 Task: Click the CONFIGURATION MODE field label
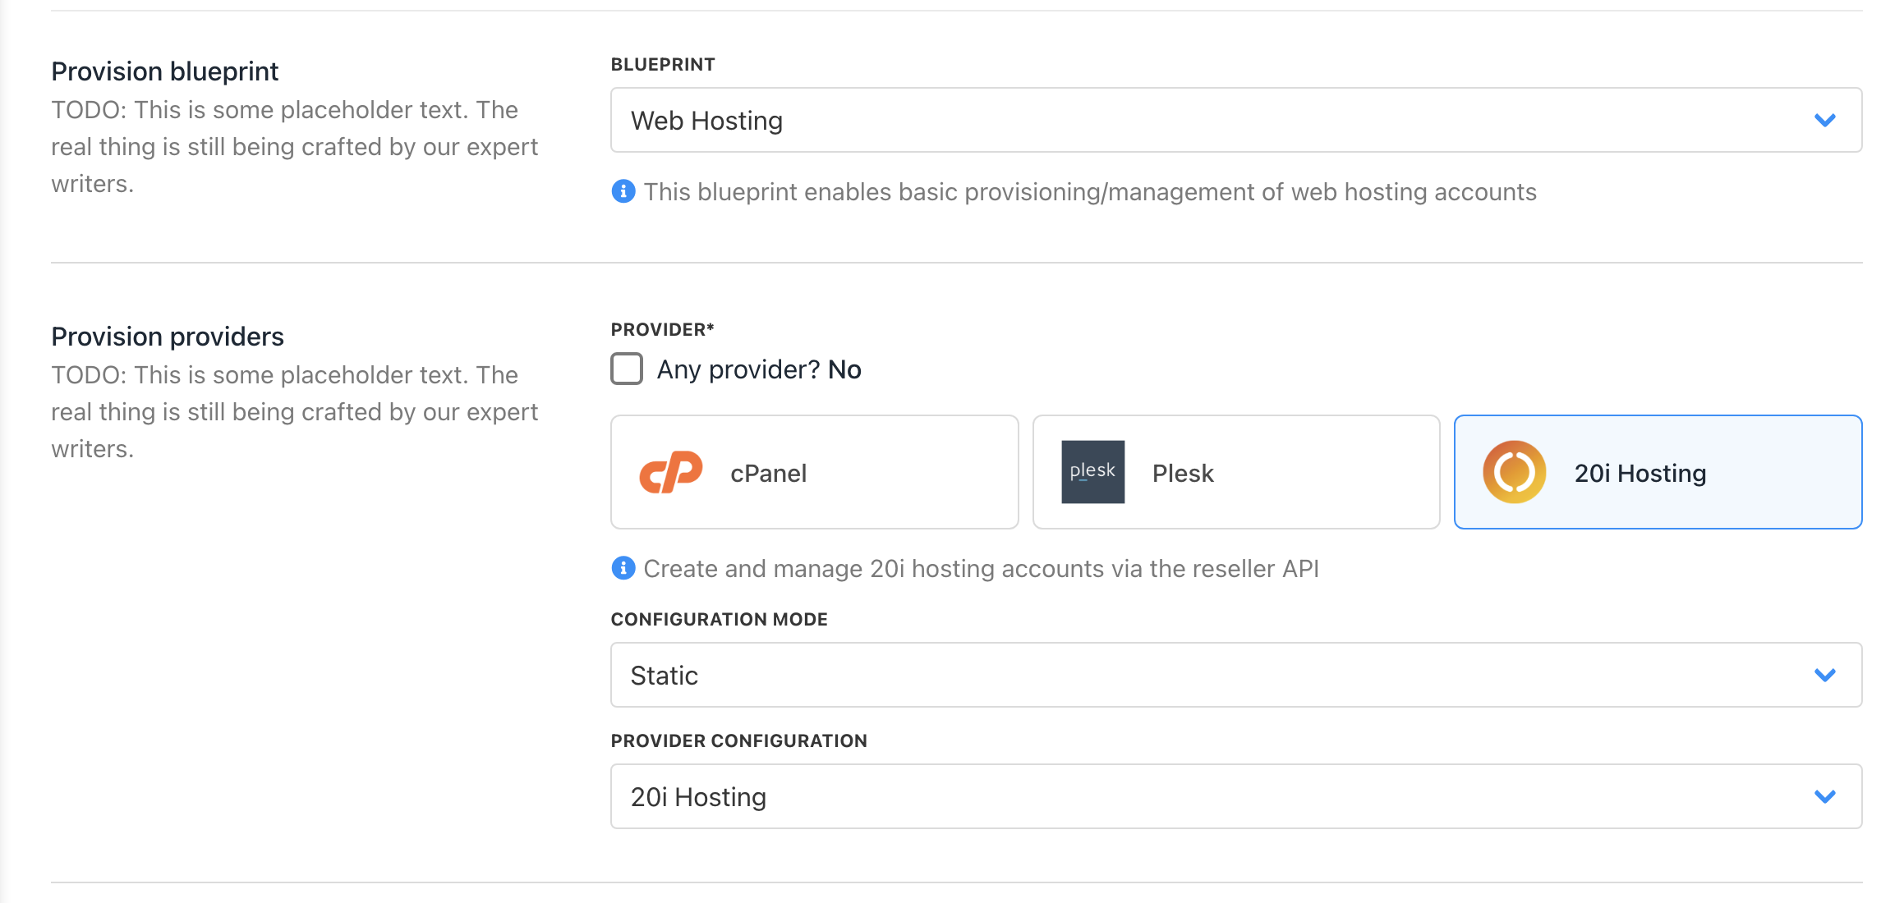[x=719, y=619]
